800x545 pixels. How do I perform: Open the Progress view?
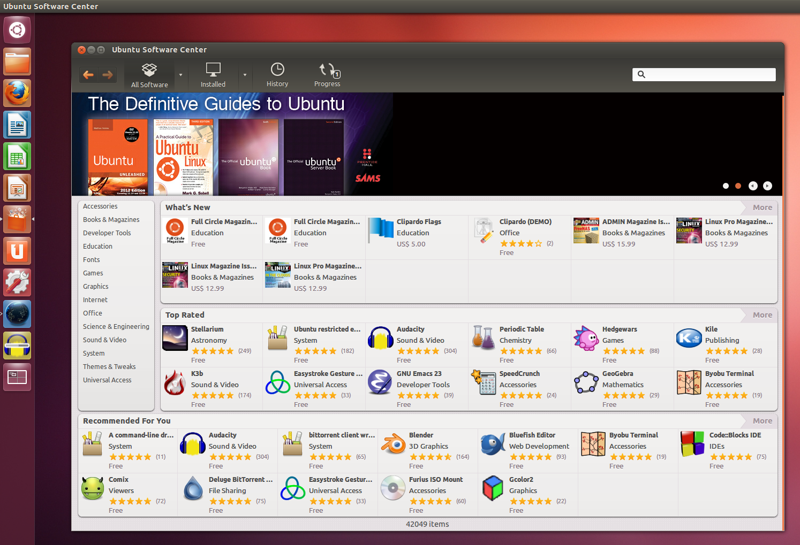(x=327, y=75)
